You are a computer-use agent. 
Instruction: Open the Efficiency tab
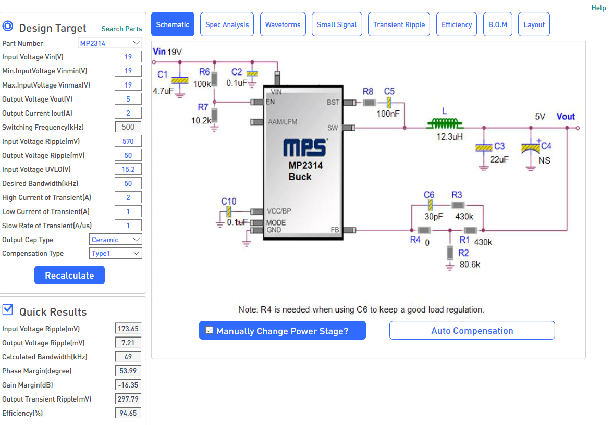click(x=457, y=24)
